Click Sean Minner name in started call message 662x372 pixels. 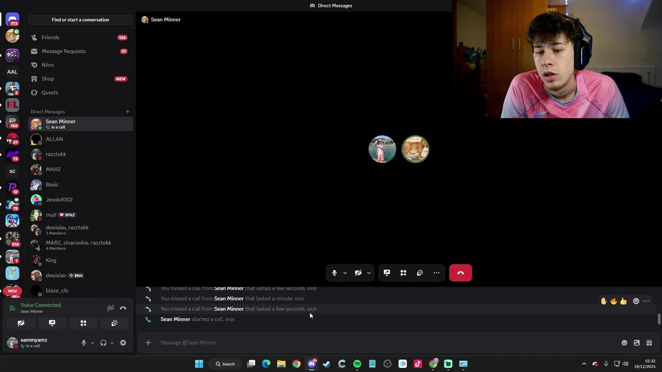(x=175, y=319)
